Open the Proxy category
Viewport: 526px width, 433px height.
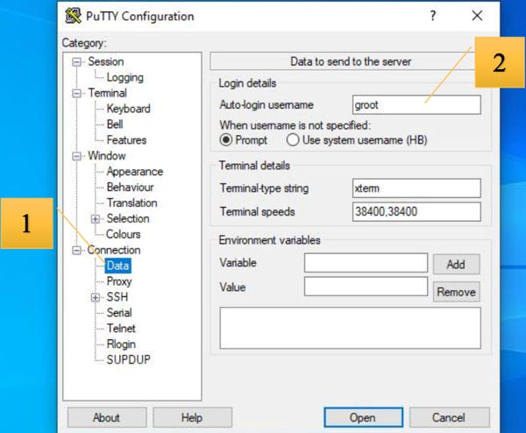pos(119,281)
